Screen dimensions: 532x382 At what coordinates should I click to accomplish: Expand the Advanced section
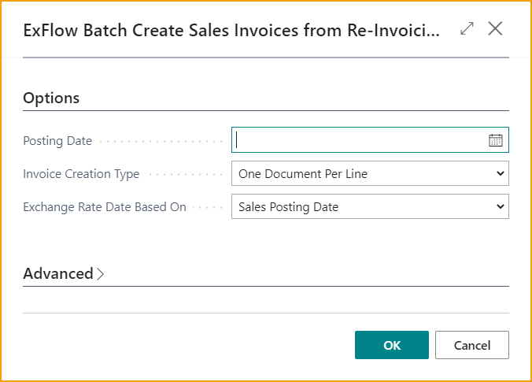[x=64, y=273]
